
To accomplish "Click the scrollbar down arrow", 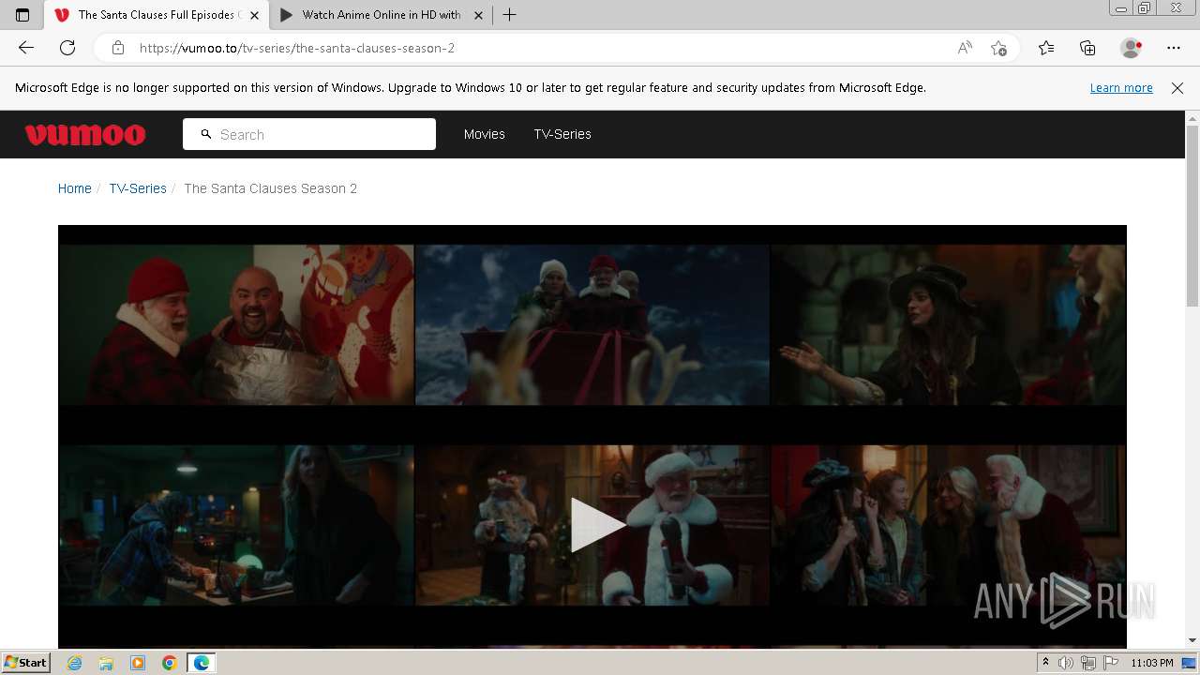I will [1192, 640].
